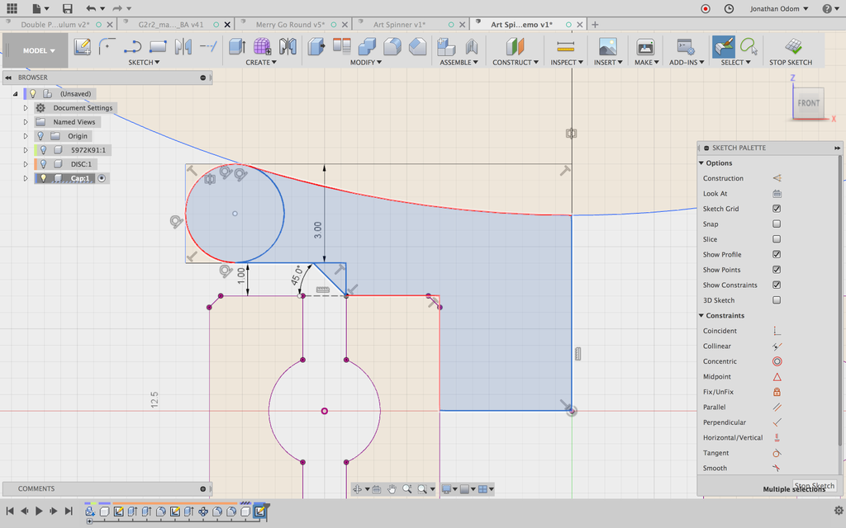Uncheck the Sketch Grid checkbox

(x=777, y=209)
